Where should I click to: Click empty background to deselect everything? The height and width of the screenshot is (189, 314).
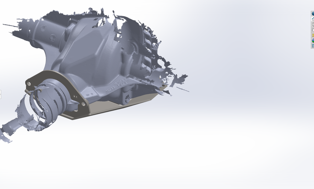(x=235, y=142)
